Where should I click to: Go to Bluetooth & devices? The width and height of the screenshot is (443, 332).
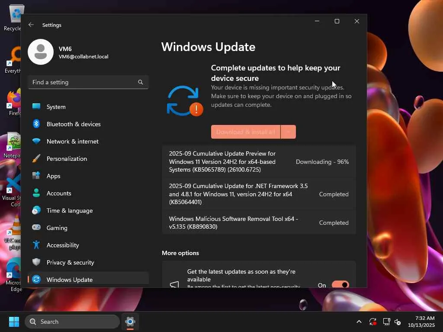[88, 124]
